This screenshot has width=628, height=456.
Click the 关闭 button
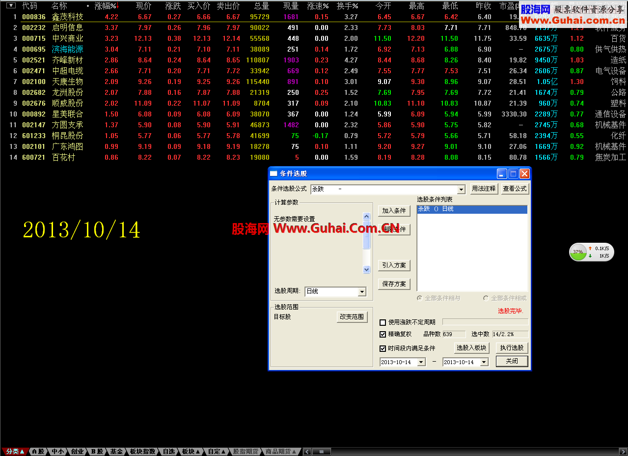pyautogui.click(x=512, y=361)
